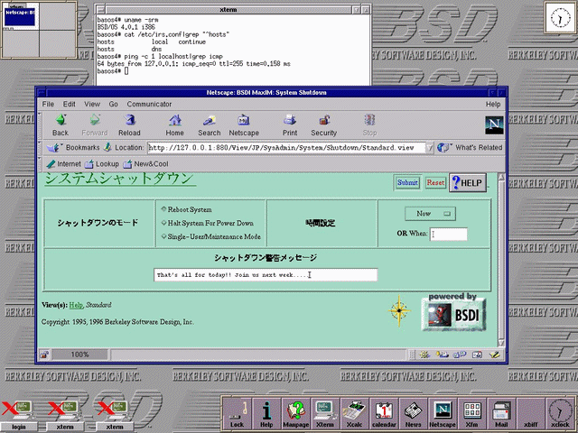Collapse the navigation toolbar handle
This screenshot has height=433, width=578.
(x=40, y=124)
